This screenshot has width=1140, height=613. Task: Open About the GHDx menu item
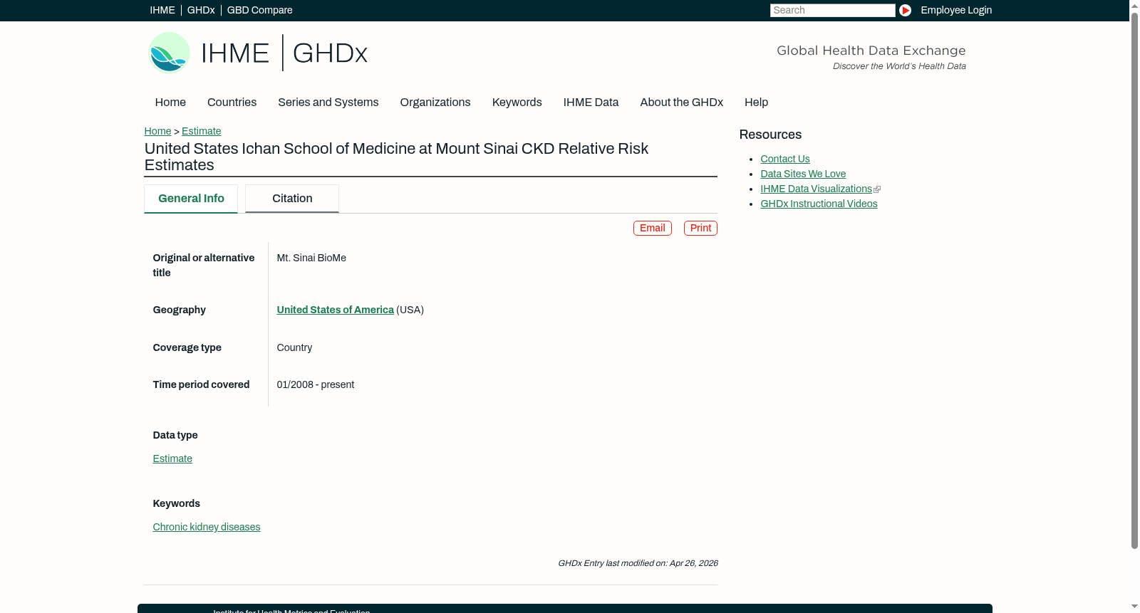pyautogui.click(x=682, y=103)
